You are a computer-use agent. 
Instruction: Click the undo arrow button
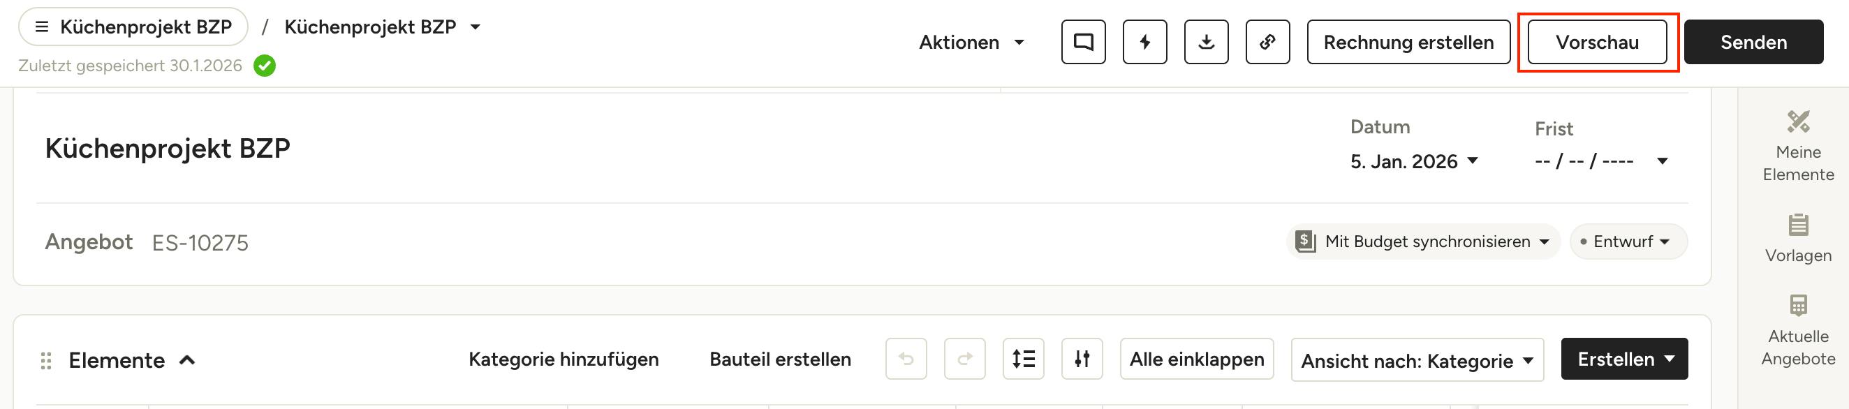906,359
